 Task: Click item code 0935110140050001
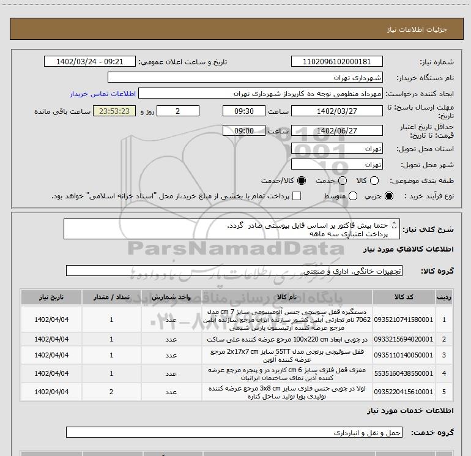(404, 355)
